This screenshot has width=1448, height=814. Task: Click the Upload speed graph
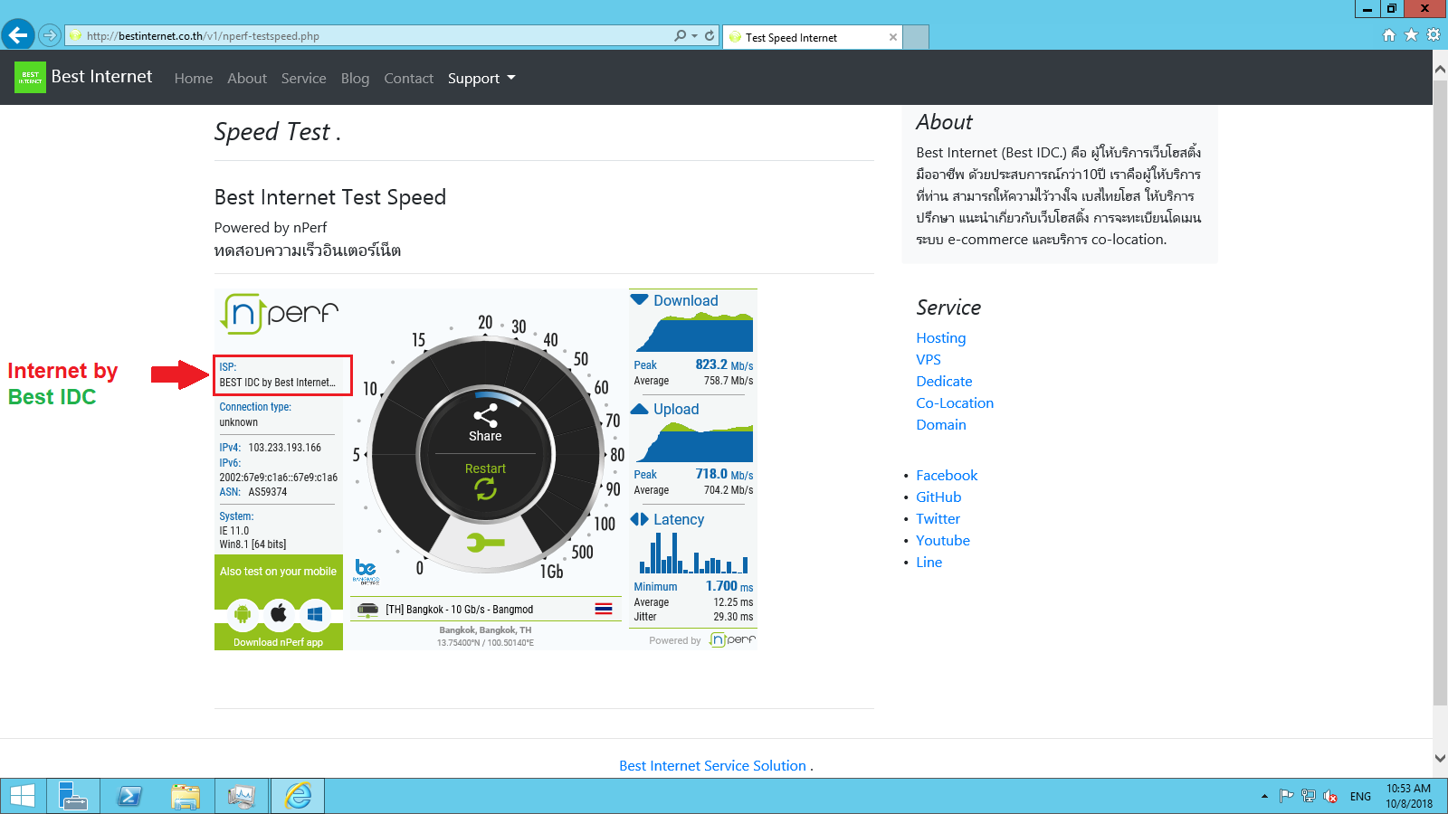(694, 441)
